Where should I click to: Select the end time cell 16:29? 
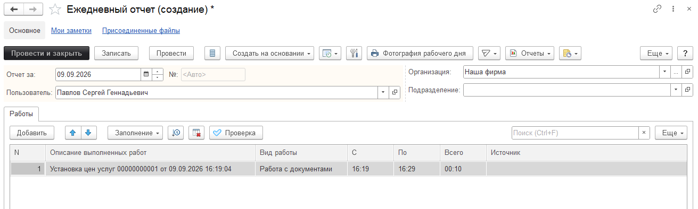(417, 169)
